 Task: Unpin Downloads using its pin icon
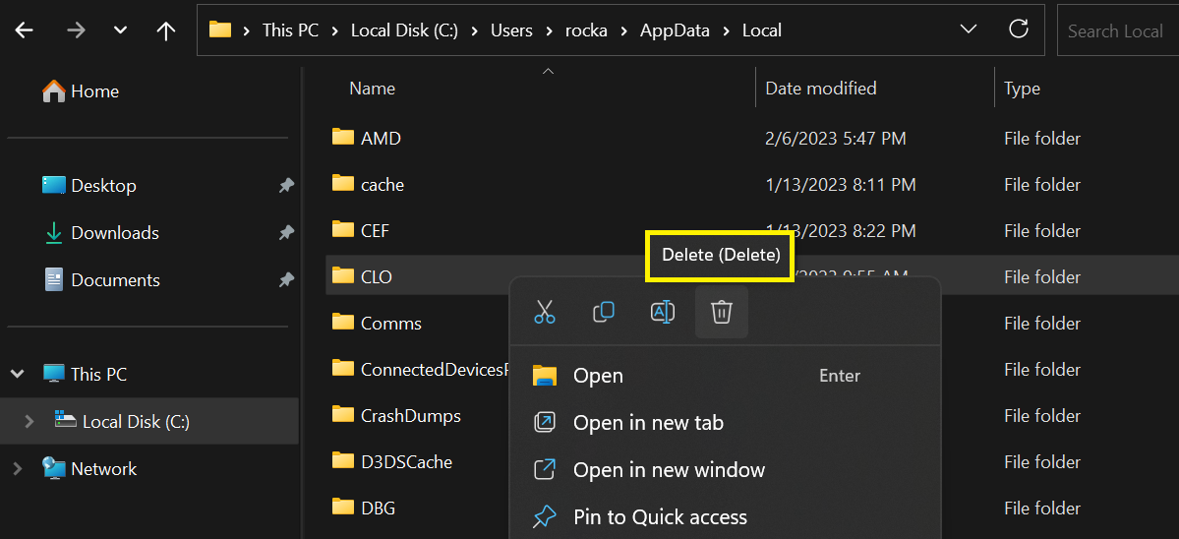286,233
